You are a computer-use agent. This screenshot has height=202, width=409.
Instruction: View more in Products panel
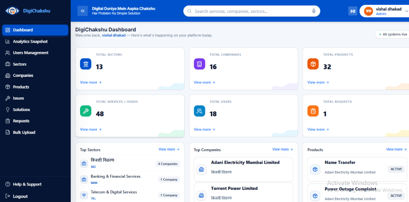click(x=396, y=149)
